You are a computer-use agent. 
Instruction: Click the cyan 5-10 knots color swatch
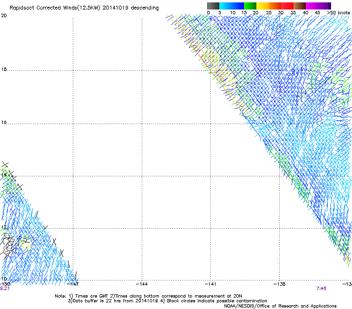(x=225, y=6)
